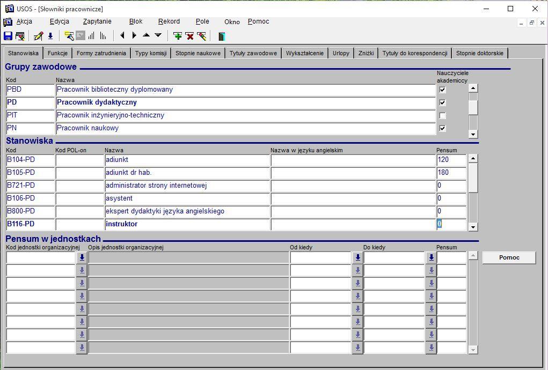548x370 pixels.
Task: Switch to the Stopnie naukowe tab
Action: click(x=198, y=53)
